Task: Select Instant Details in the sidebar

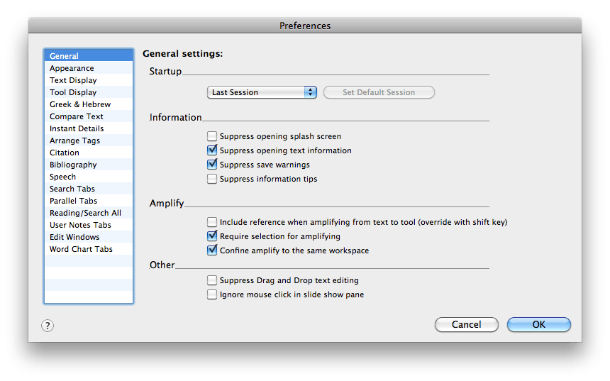Action: [x=77, y=128]
